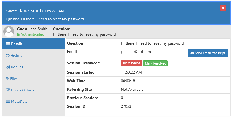
Task: Open the Details tab
Action: point(34,44)
